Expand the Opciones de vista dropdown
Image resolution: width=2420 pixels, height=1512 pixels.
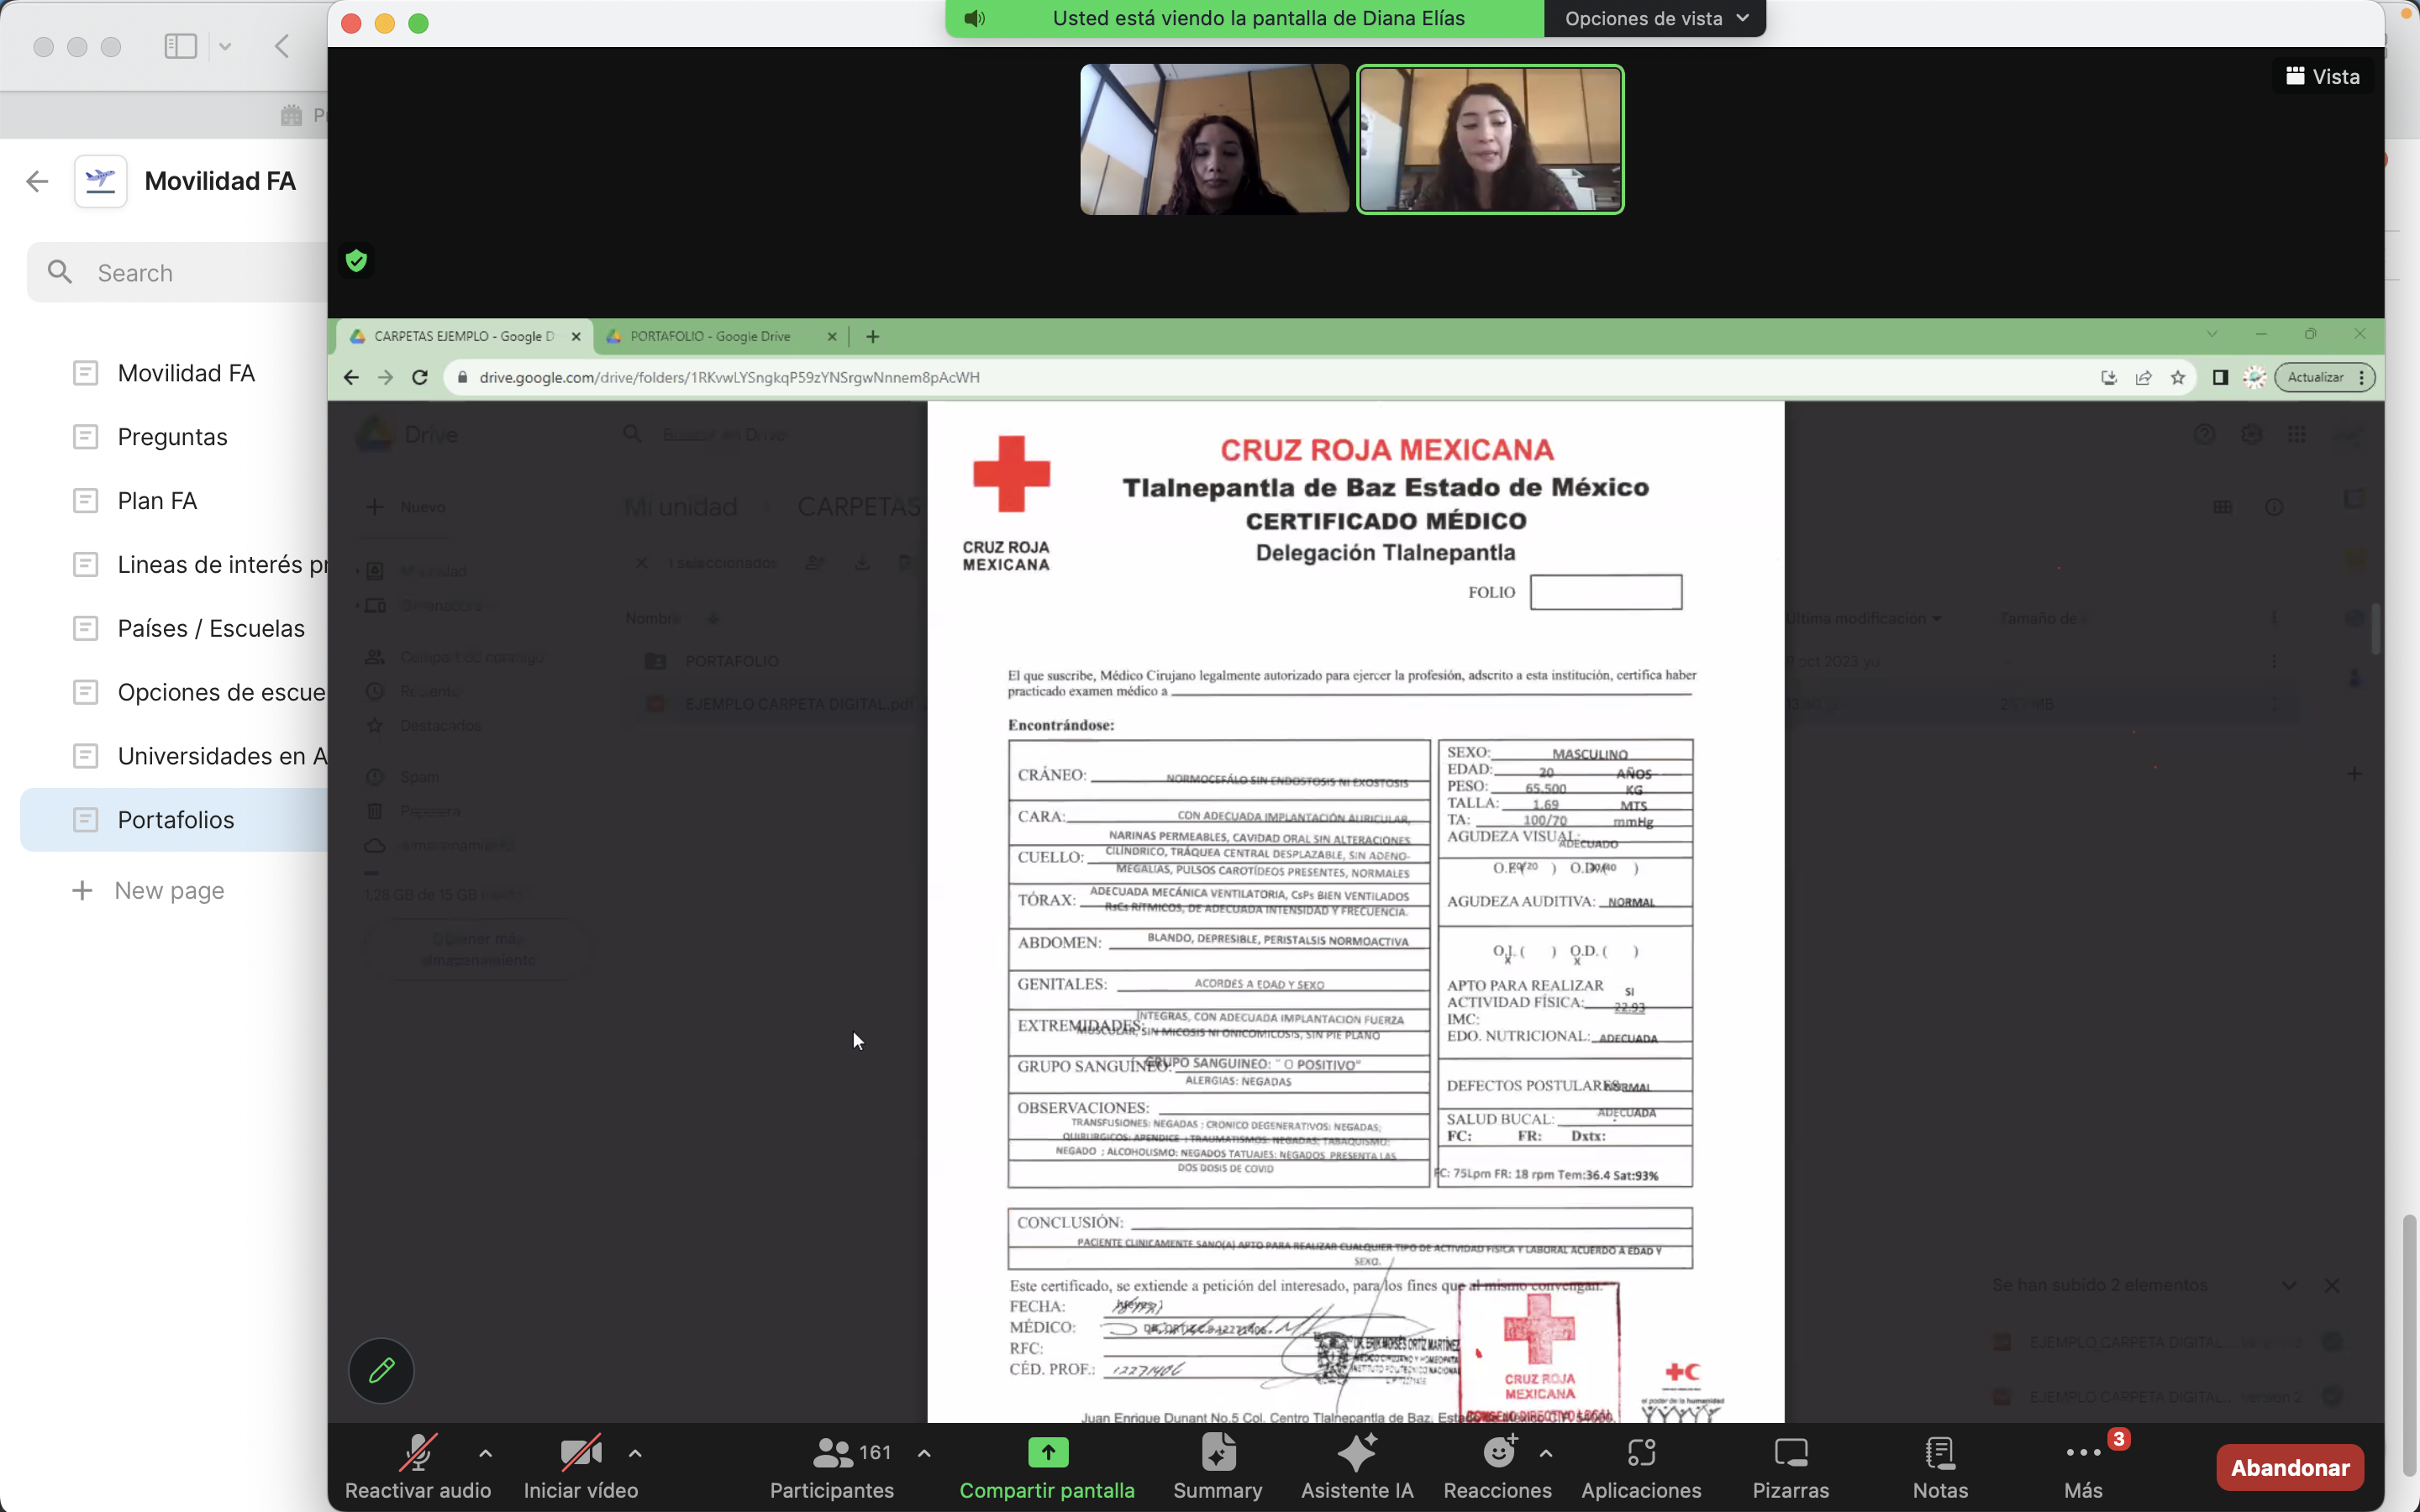coord(1655,18)
